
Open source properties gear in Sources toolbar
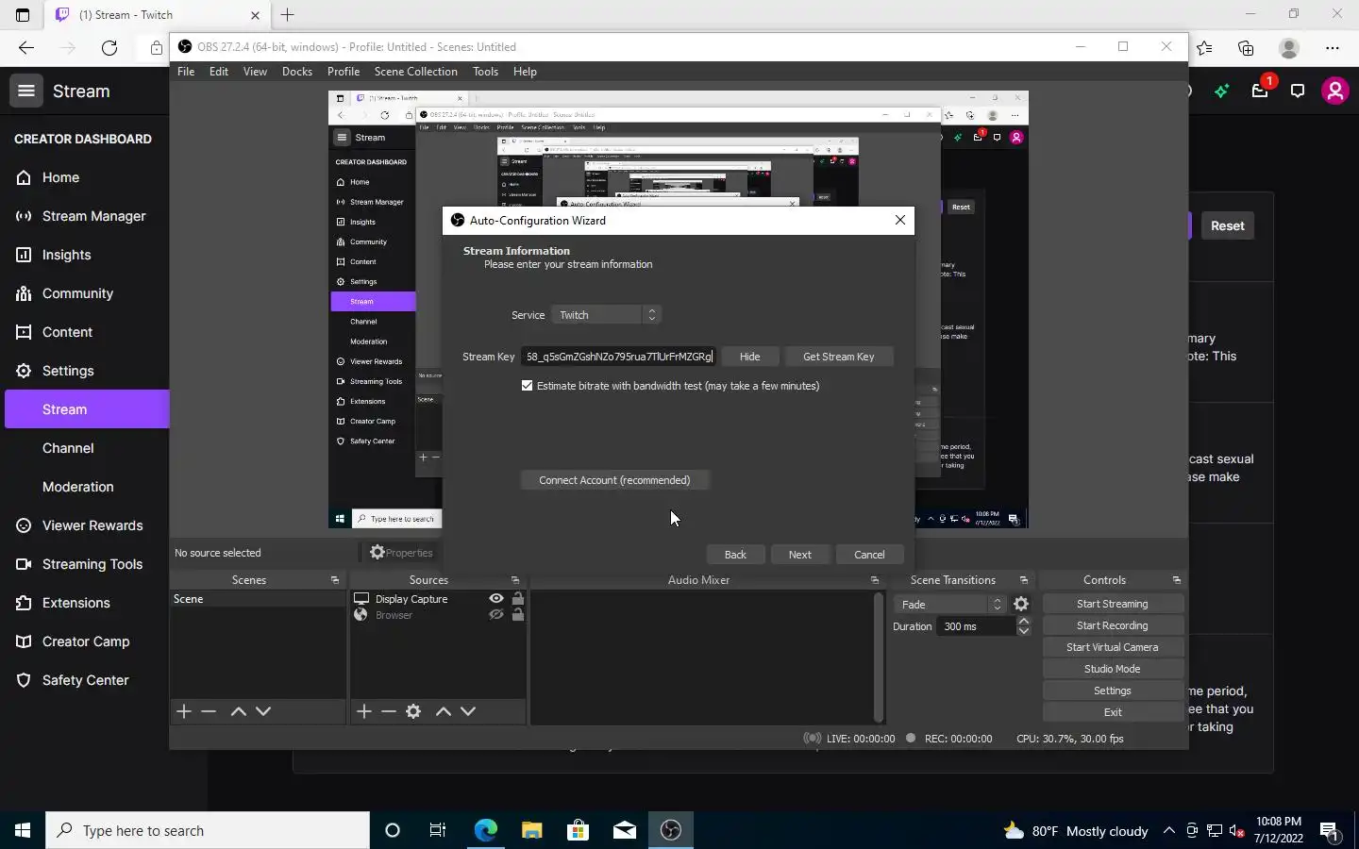413,711
